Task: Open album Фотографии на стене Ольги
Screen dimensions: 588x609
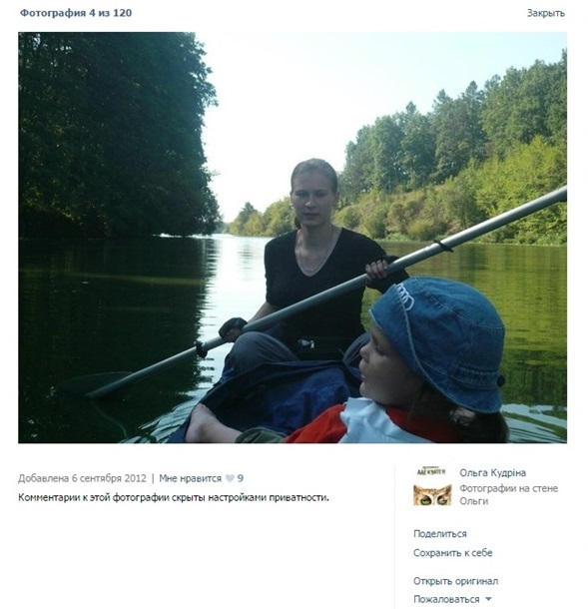Action: pyautogui.click(x=508, y=494)
